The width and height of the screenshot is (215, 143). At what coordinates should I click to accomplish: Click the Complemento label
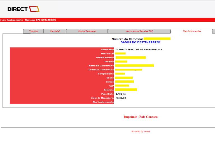click(106, 74)
